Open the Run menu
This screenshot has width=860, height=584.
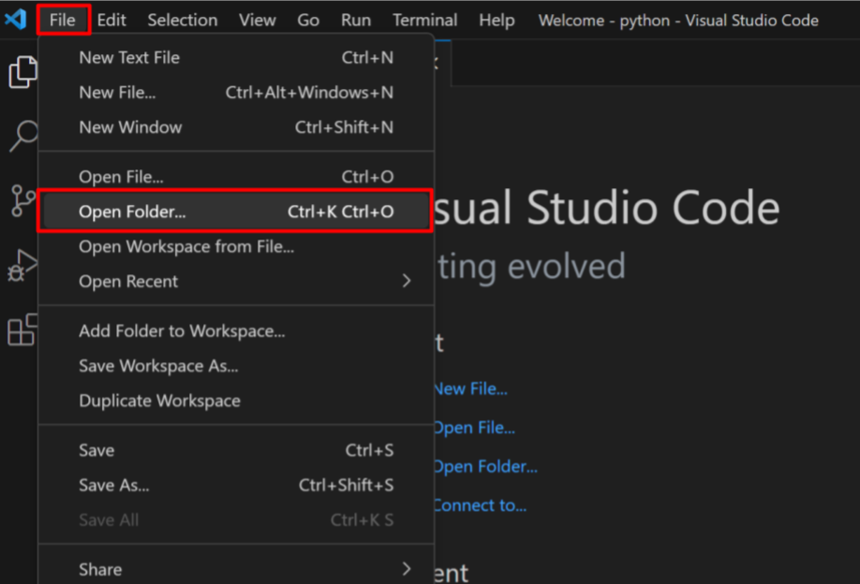pyautogui.click(x=355, y=21)
